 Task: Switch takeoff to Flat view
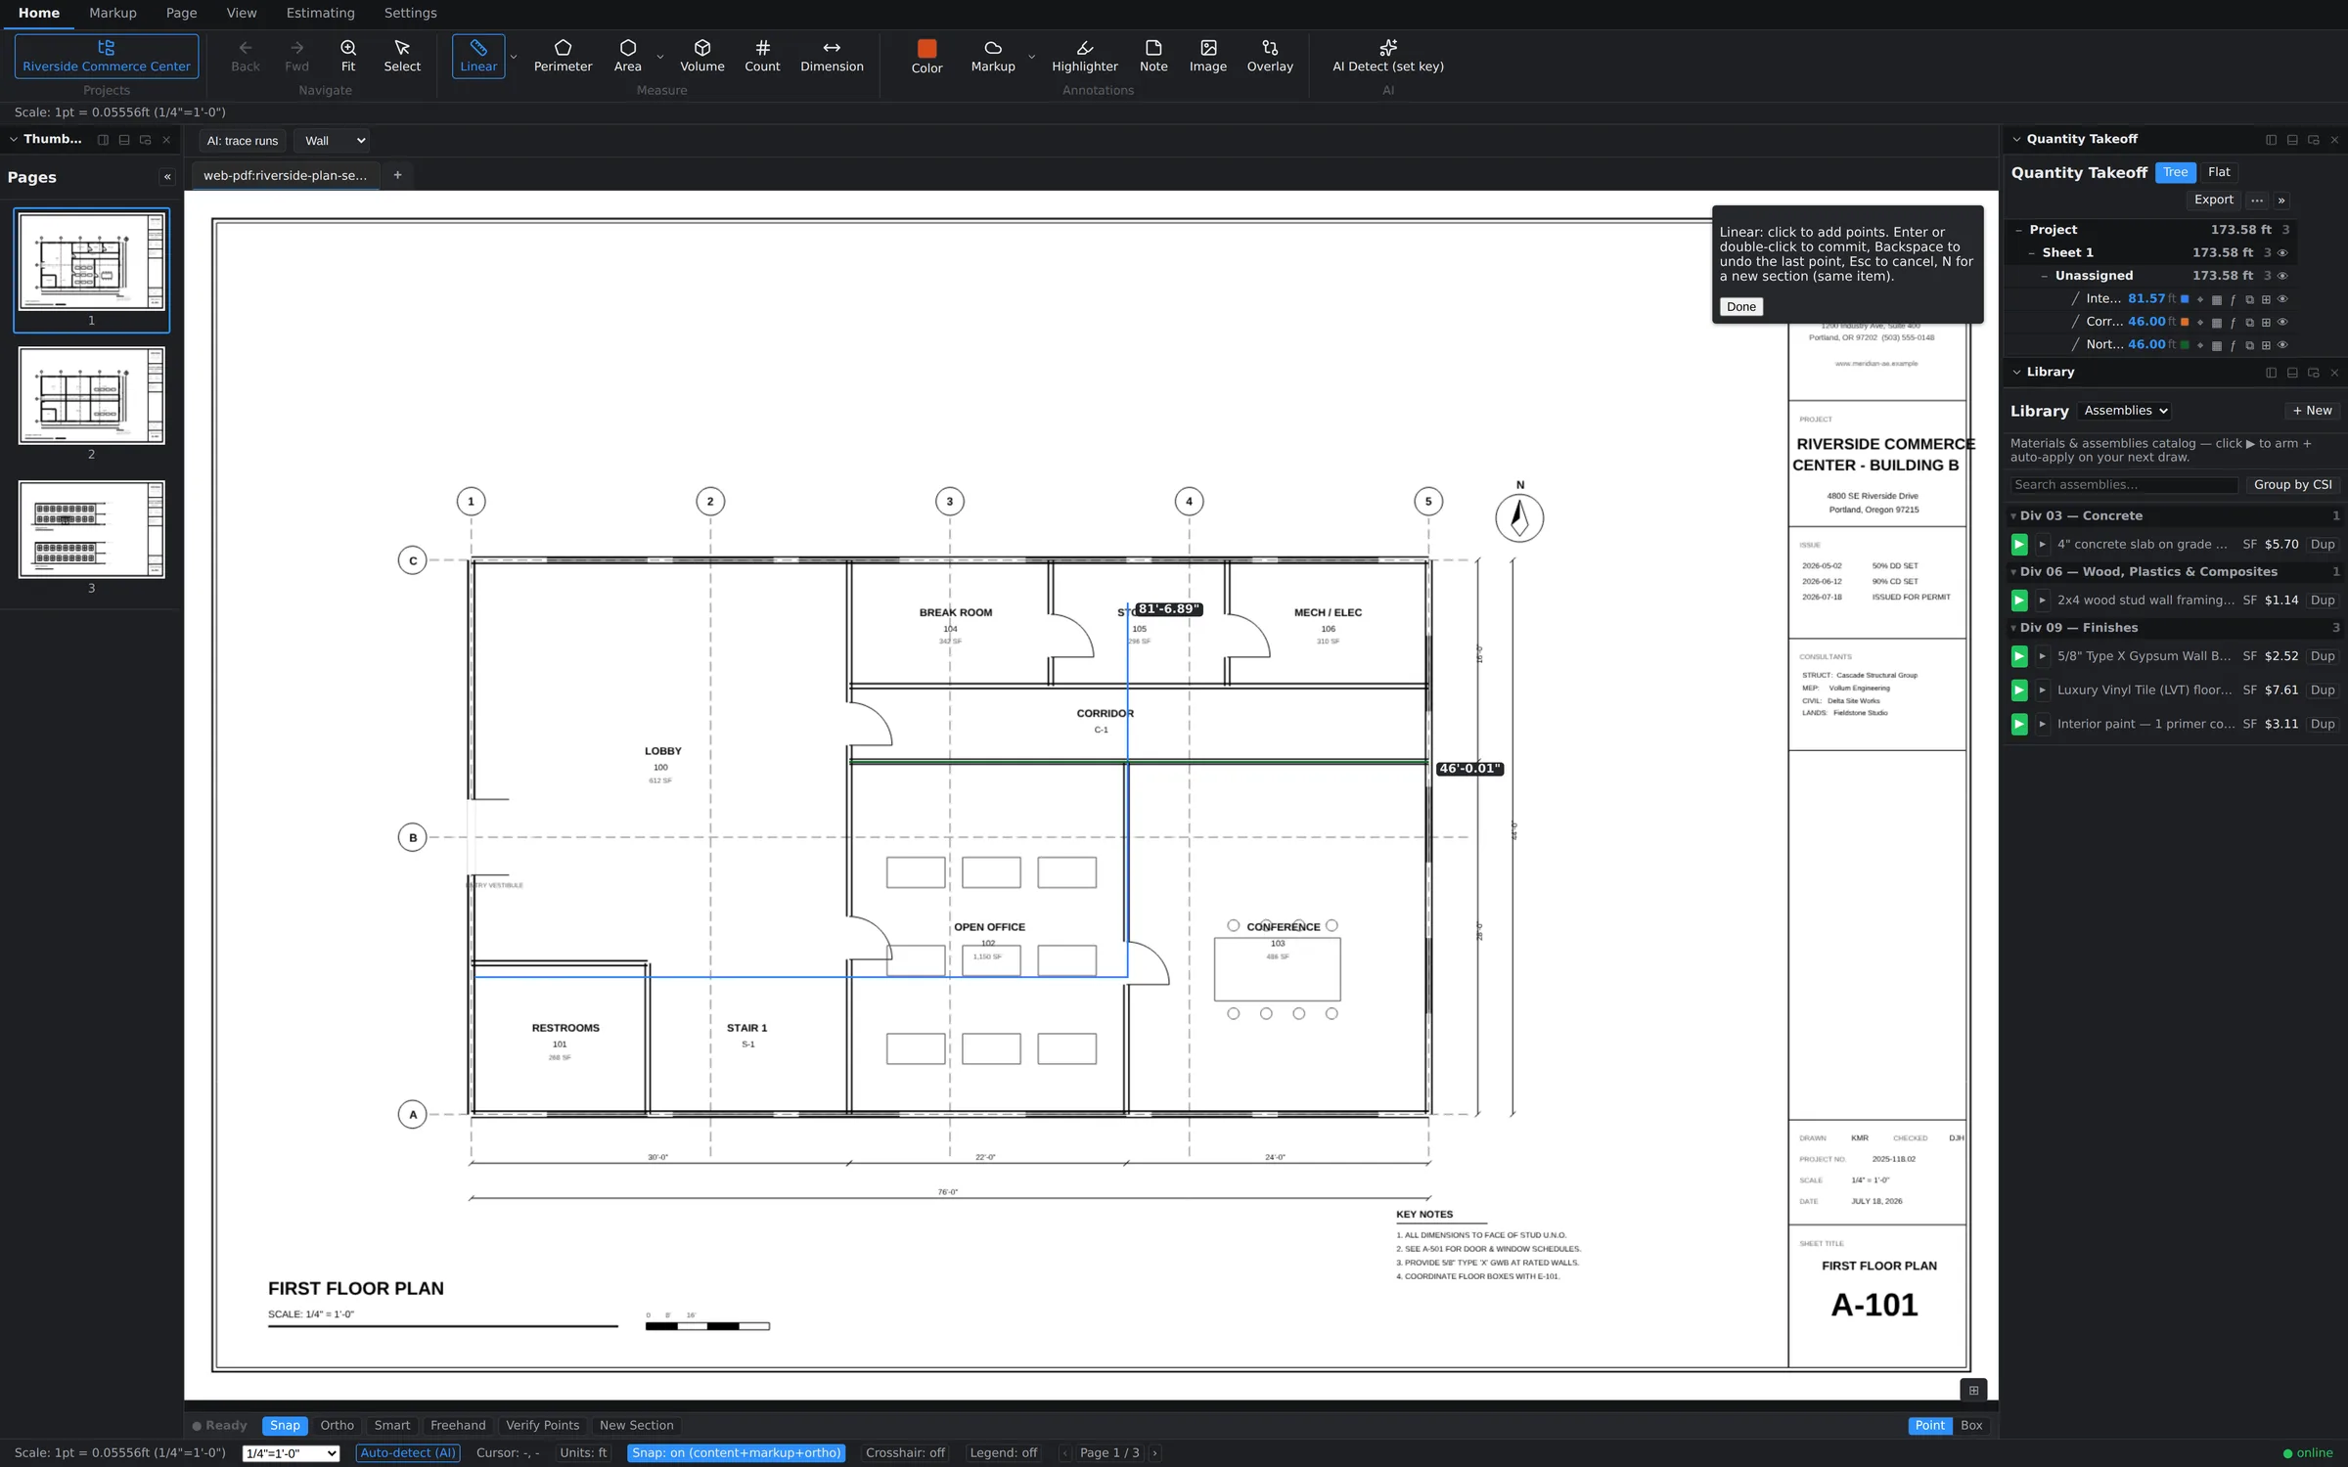point(2219,172)
